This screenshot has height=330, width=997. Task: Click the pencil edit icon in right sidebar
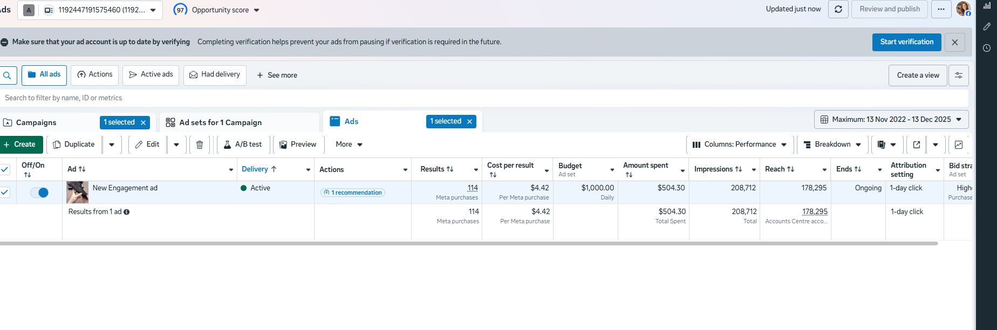click(987, 26)
